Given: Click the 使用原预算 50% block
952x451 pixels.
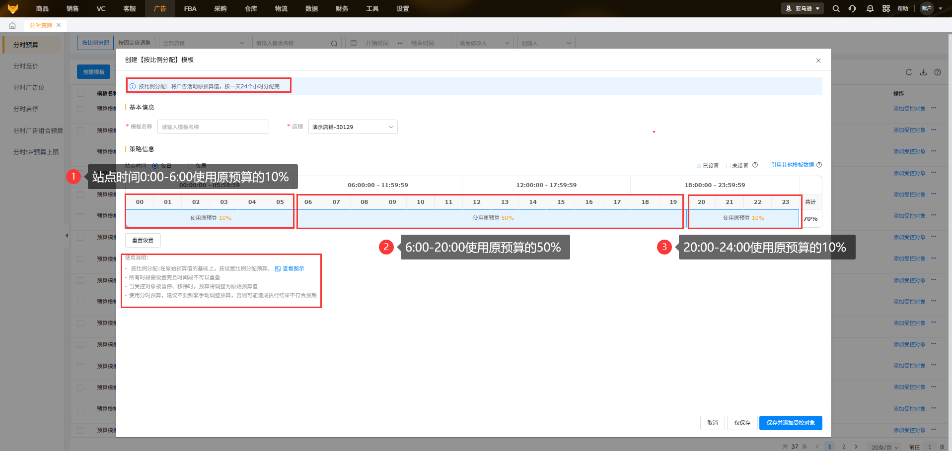Looking at the screenshot, I should click(490, 218).
